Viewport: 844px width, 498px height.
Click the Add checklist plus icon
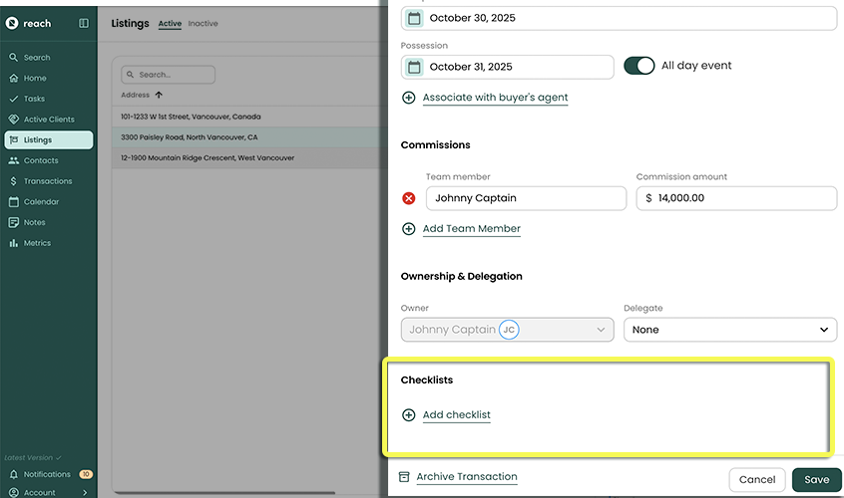point(409,415)
